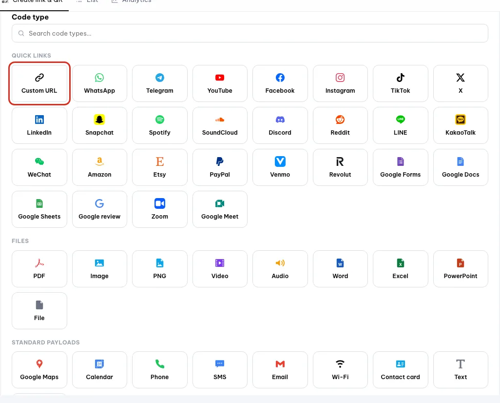500x403 pixels.
Task: Choose the WeChat code type
Action: pyautogui.click(x=39, y=167)
